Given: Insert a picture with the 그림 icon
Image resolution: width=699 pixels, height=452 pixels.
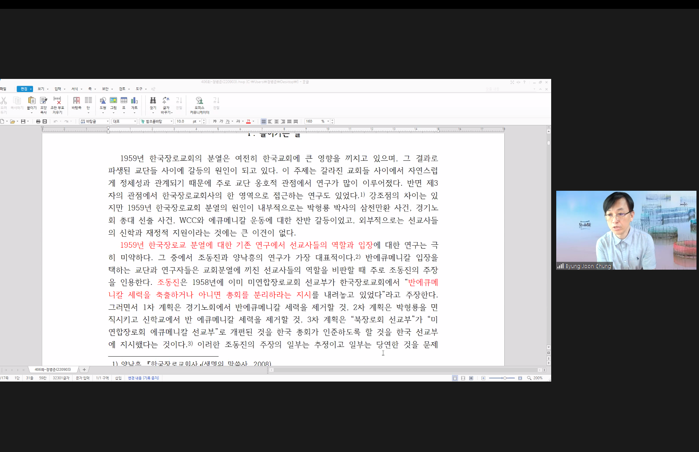Looking at the screenshot, I should (x=113, y=100).
